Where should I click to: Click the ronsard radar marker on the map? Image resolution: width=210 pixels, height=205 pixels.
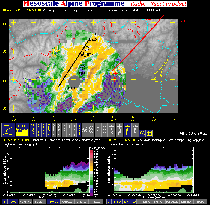click(x=74, y=82)
